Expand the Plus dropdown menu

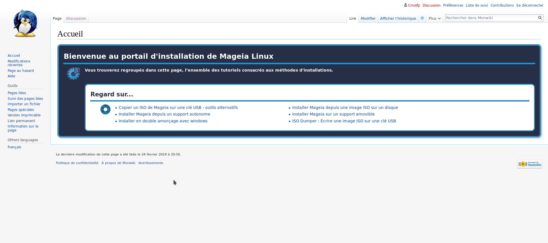point(434,18)
